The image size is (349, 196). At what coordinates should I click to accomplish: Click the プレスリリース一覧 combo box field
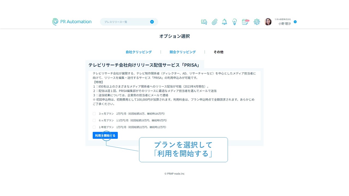tap(125, 22)
